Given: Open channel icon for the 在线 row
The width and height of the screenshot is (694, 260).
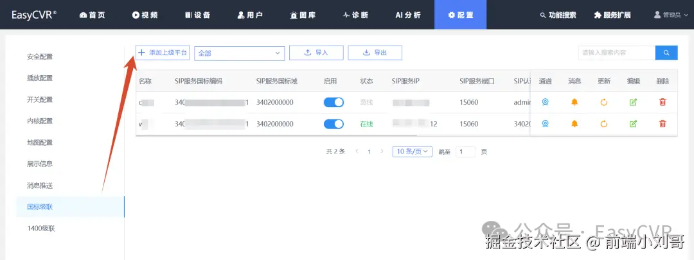Looking at the screenshot, I should pos(546,124).
